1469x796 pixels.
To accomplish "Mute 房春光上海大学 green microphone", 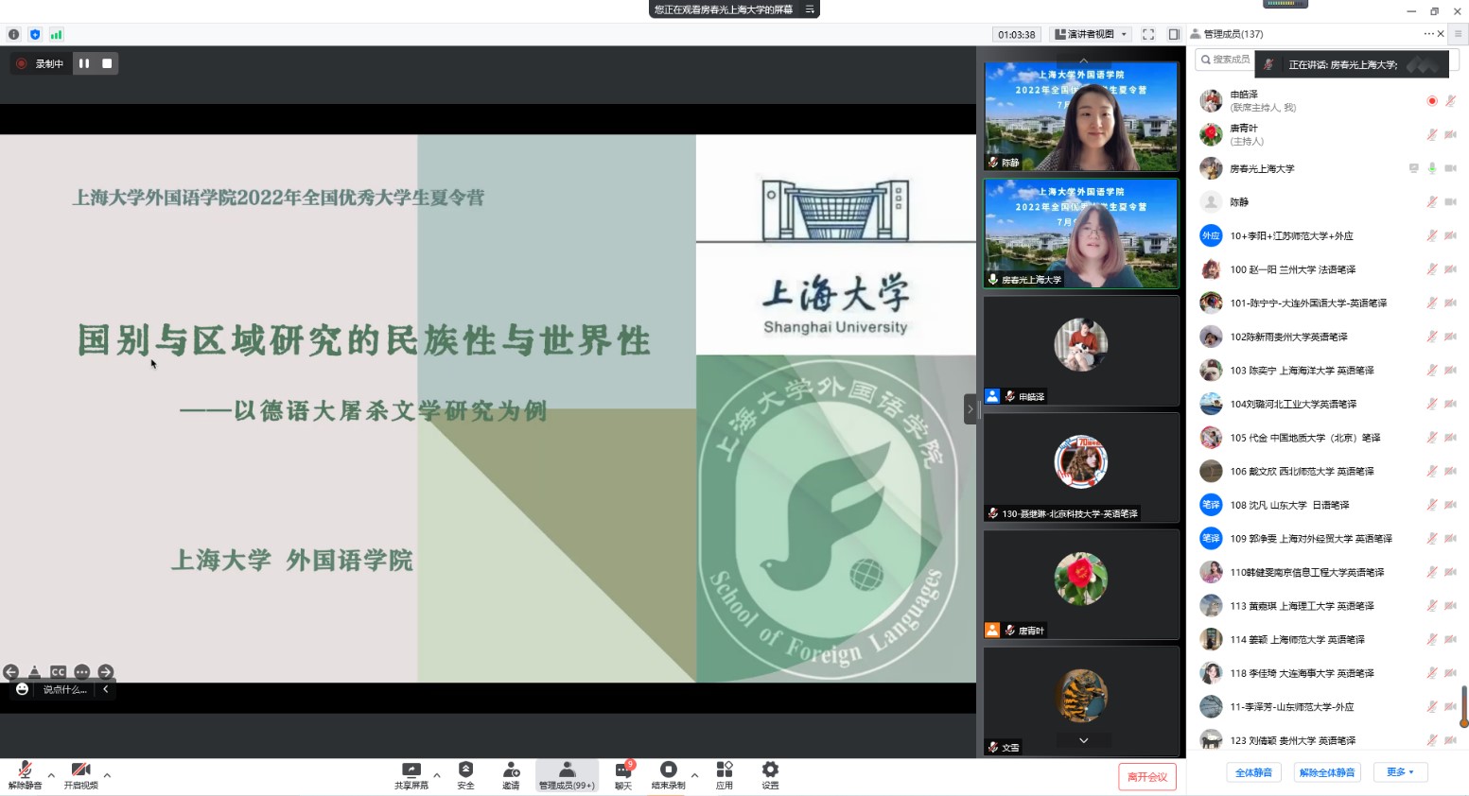I will pos(1432,168).
